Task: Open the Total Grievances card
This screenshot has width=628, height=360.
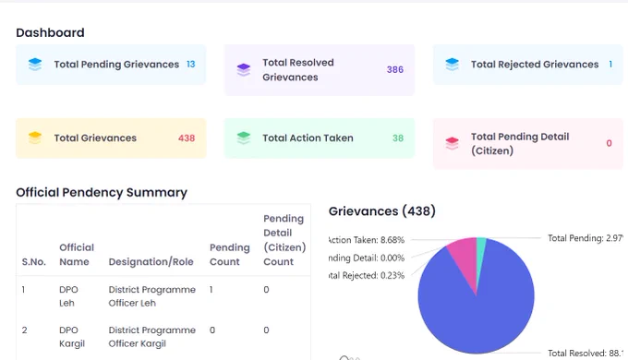Action: coord(111,138)
